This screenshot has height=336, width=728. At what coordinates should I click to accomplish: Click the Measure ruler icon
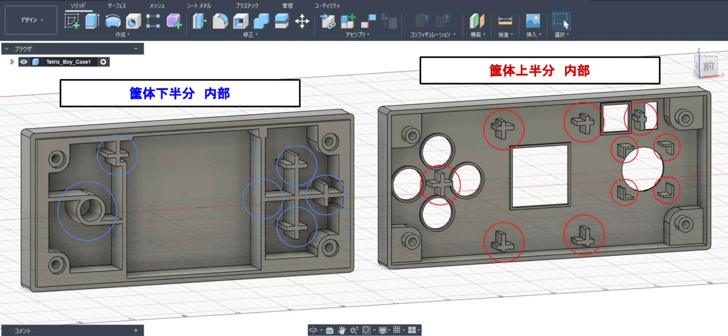tap(505, 21)
